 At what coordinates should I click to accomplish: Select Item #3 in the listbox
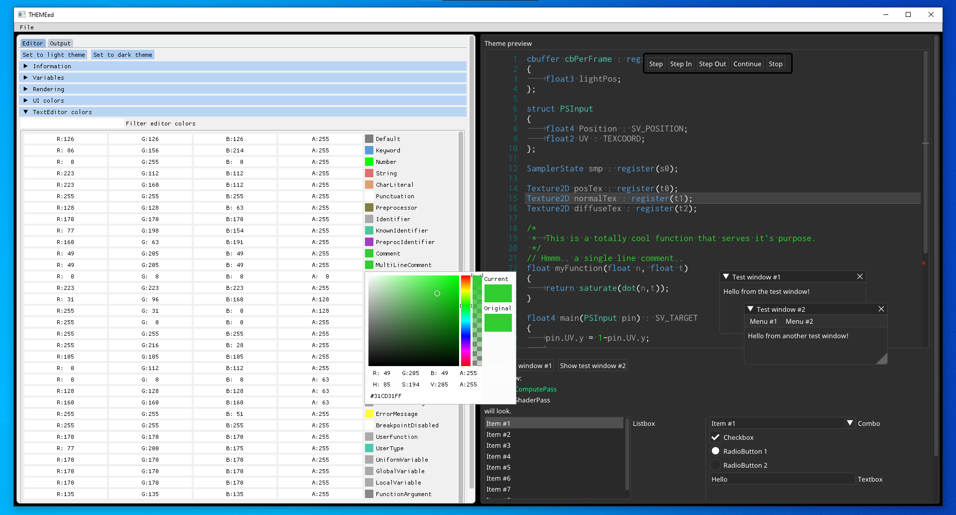554,445
